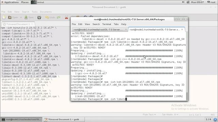Click 'pkgconfig-0.27.1-4.el7.x86_64.rpm' line in gedit
218x122 pixels.
click(27, 79)
